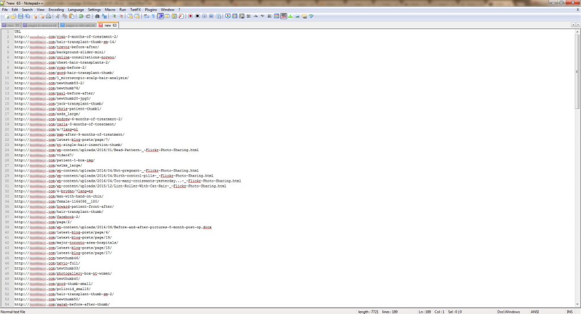Redo the edit using the Redo arrow icon

tap(88, 16)
